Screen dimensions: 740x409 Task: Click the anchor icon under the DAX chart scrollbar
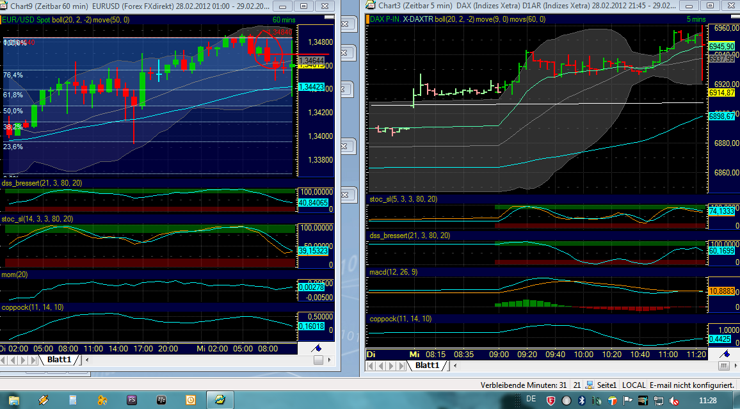725,355
